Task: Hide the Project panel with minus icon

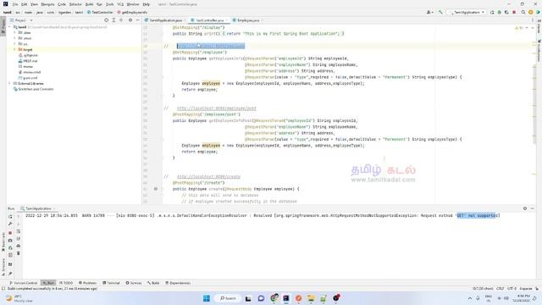Action: click(137, 20)
